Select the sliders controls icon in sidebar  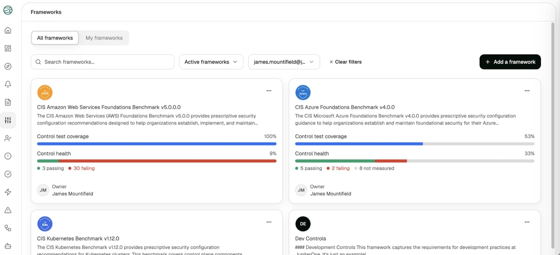[8, 120]
